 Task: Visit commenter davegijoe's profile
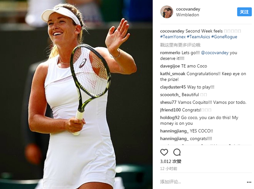pyautogui.click(x=170, y=66)
